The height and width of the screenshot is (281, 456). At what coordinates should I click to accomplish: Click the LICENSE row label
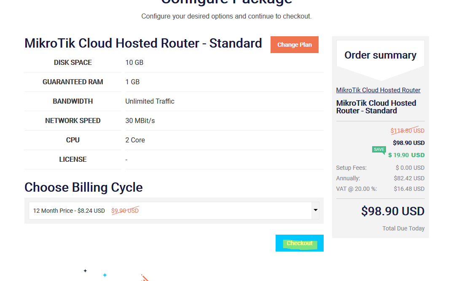point(73,160)
